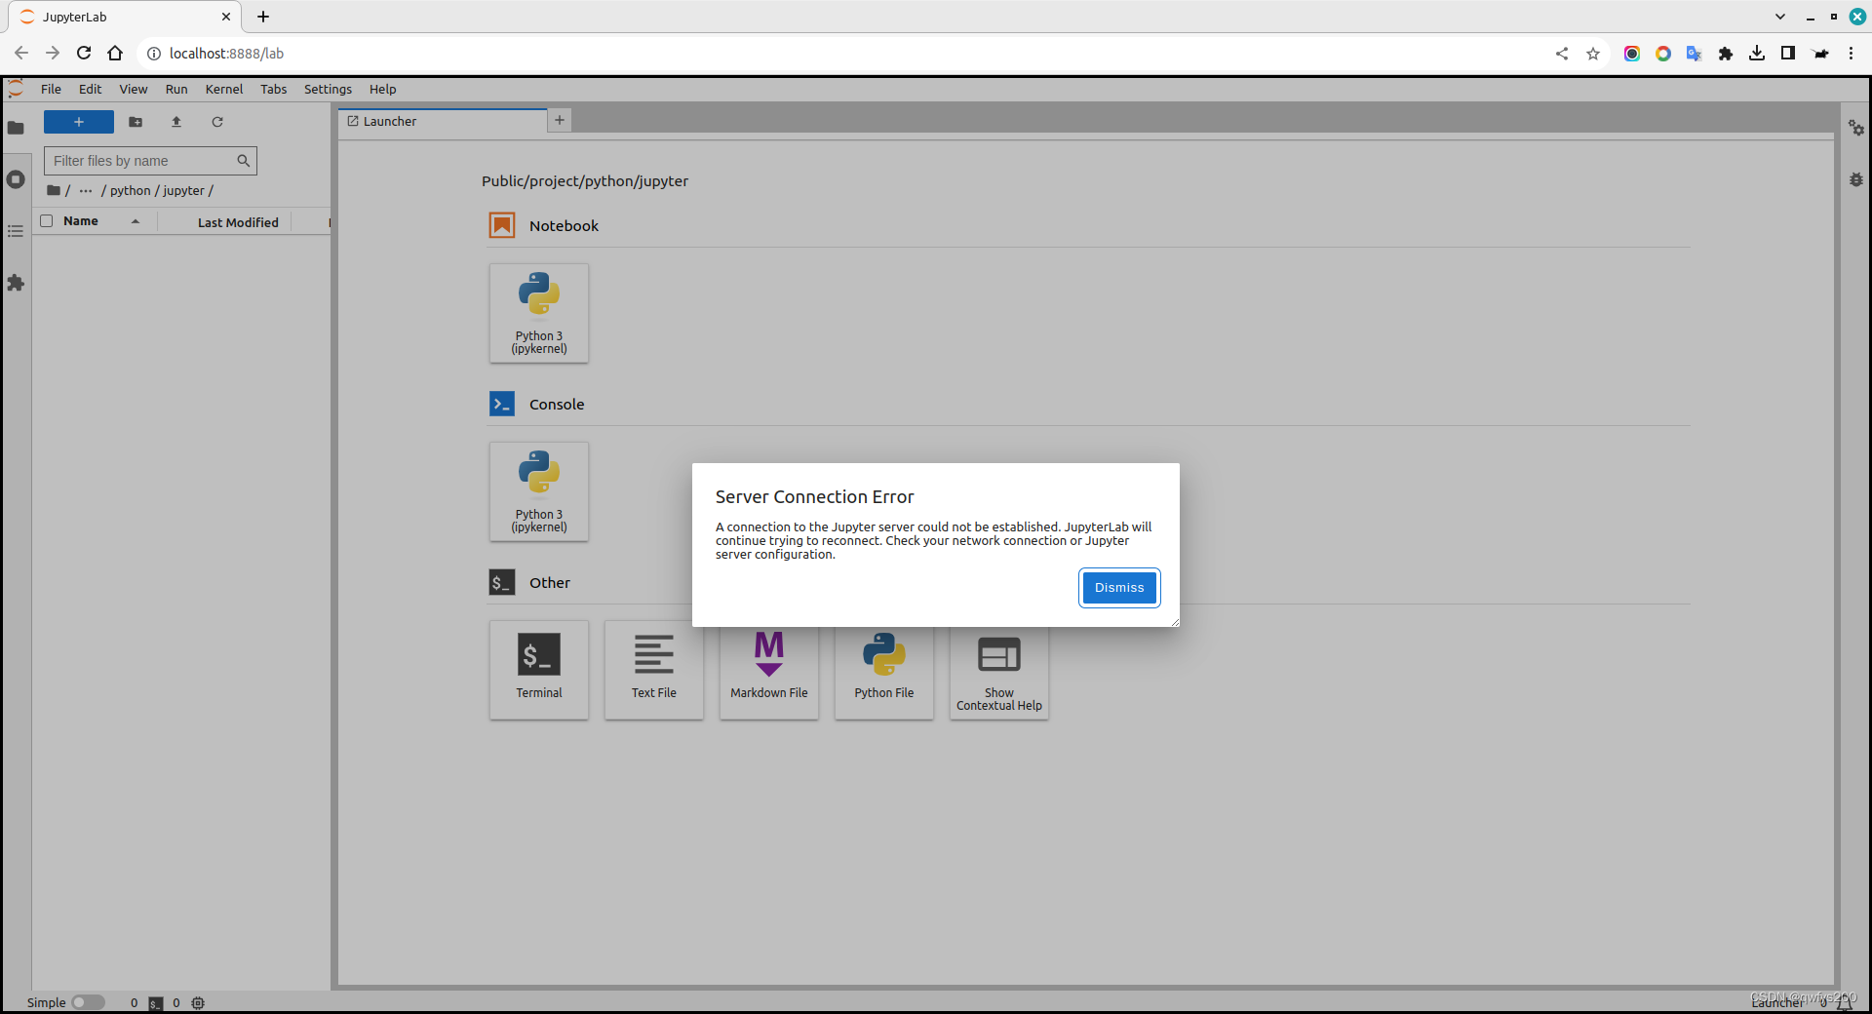Open Show Contextual Help card
The width and height of the screenshot is (1872, 1014).
point(999,673)
